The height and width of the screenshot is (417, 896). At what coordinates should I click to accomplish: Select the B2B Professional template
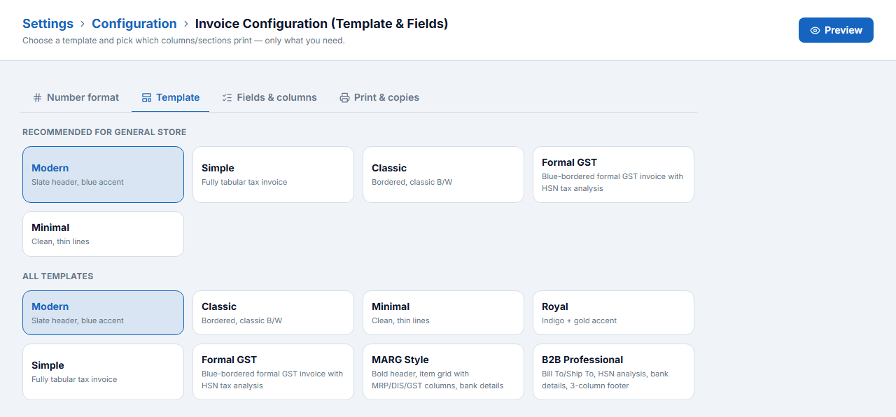pos(613,372)
